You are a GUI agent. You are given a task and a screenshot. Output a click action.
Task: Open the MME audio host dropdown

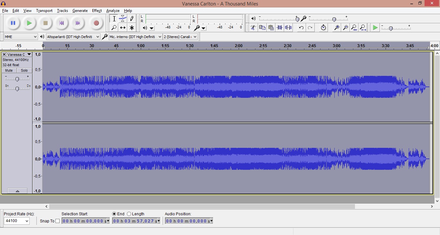coord(21,37)
